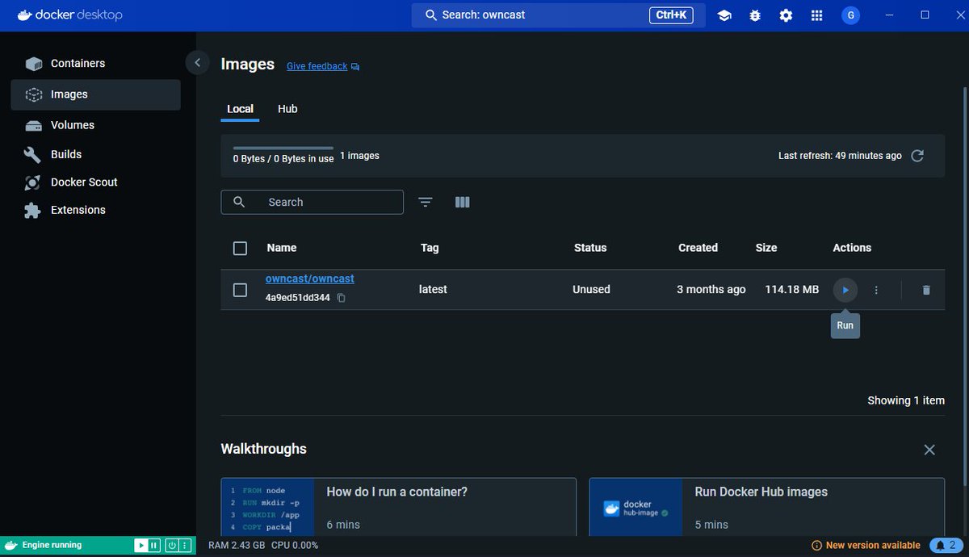Click the 114.18 MB size cell

pyautogui.click(x=792, y=289)
